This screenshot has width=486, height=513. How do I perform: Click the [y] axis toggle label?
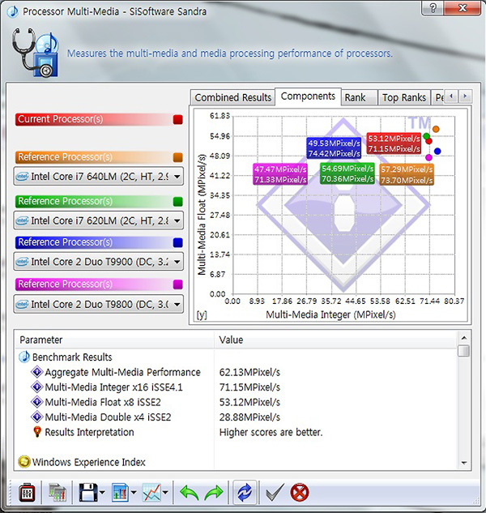202,314
